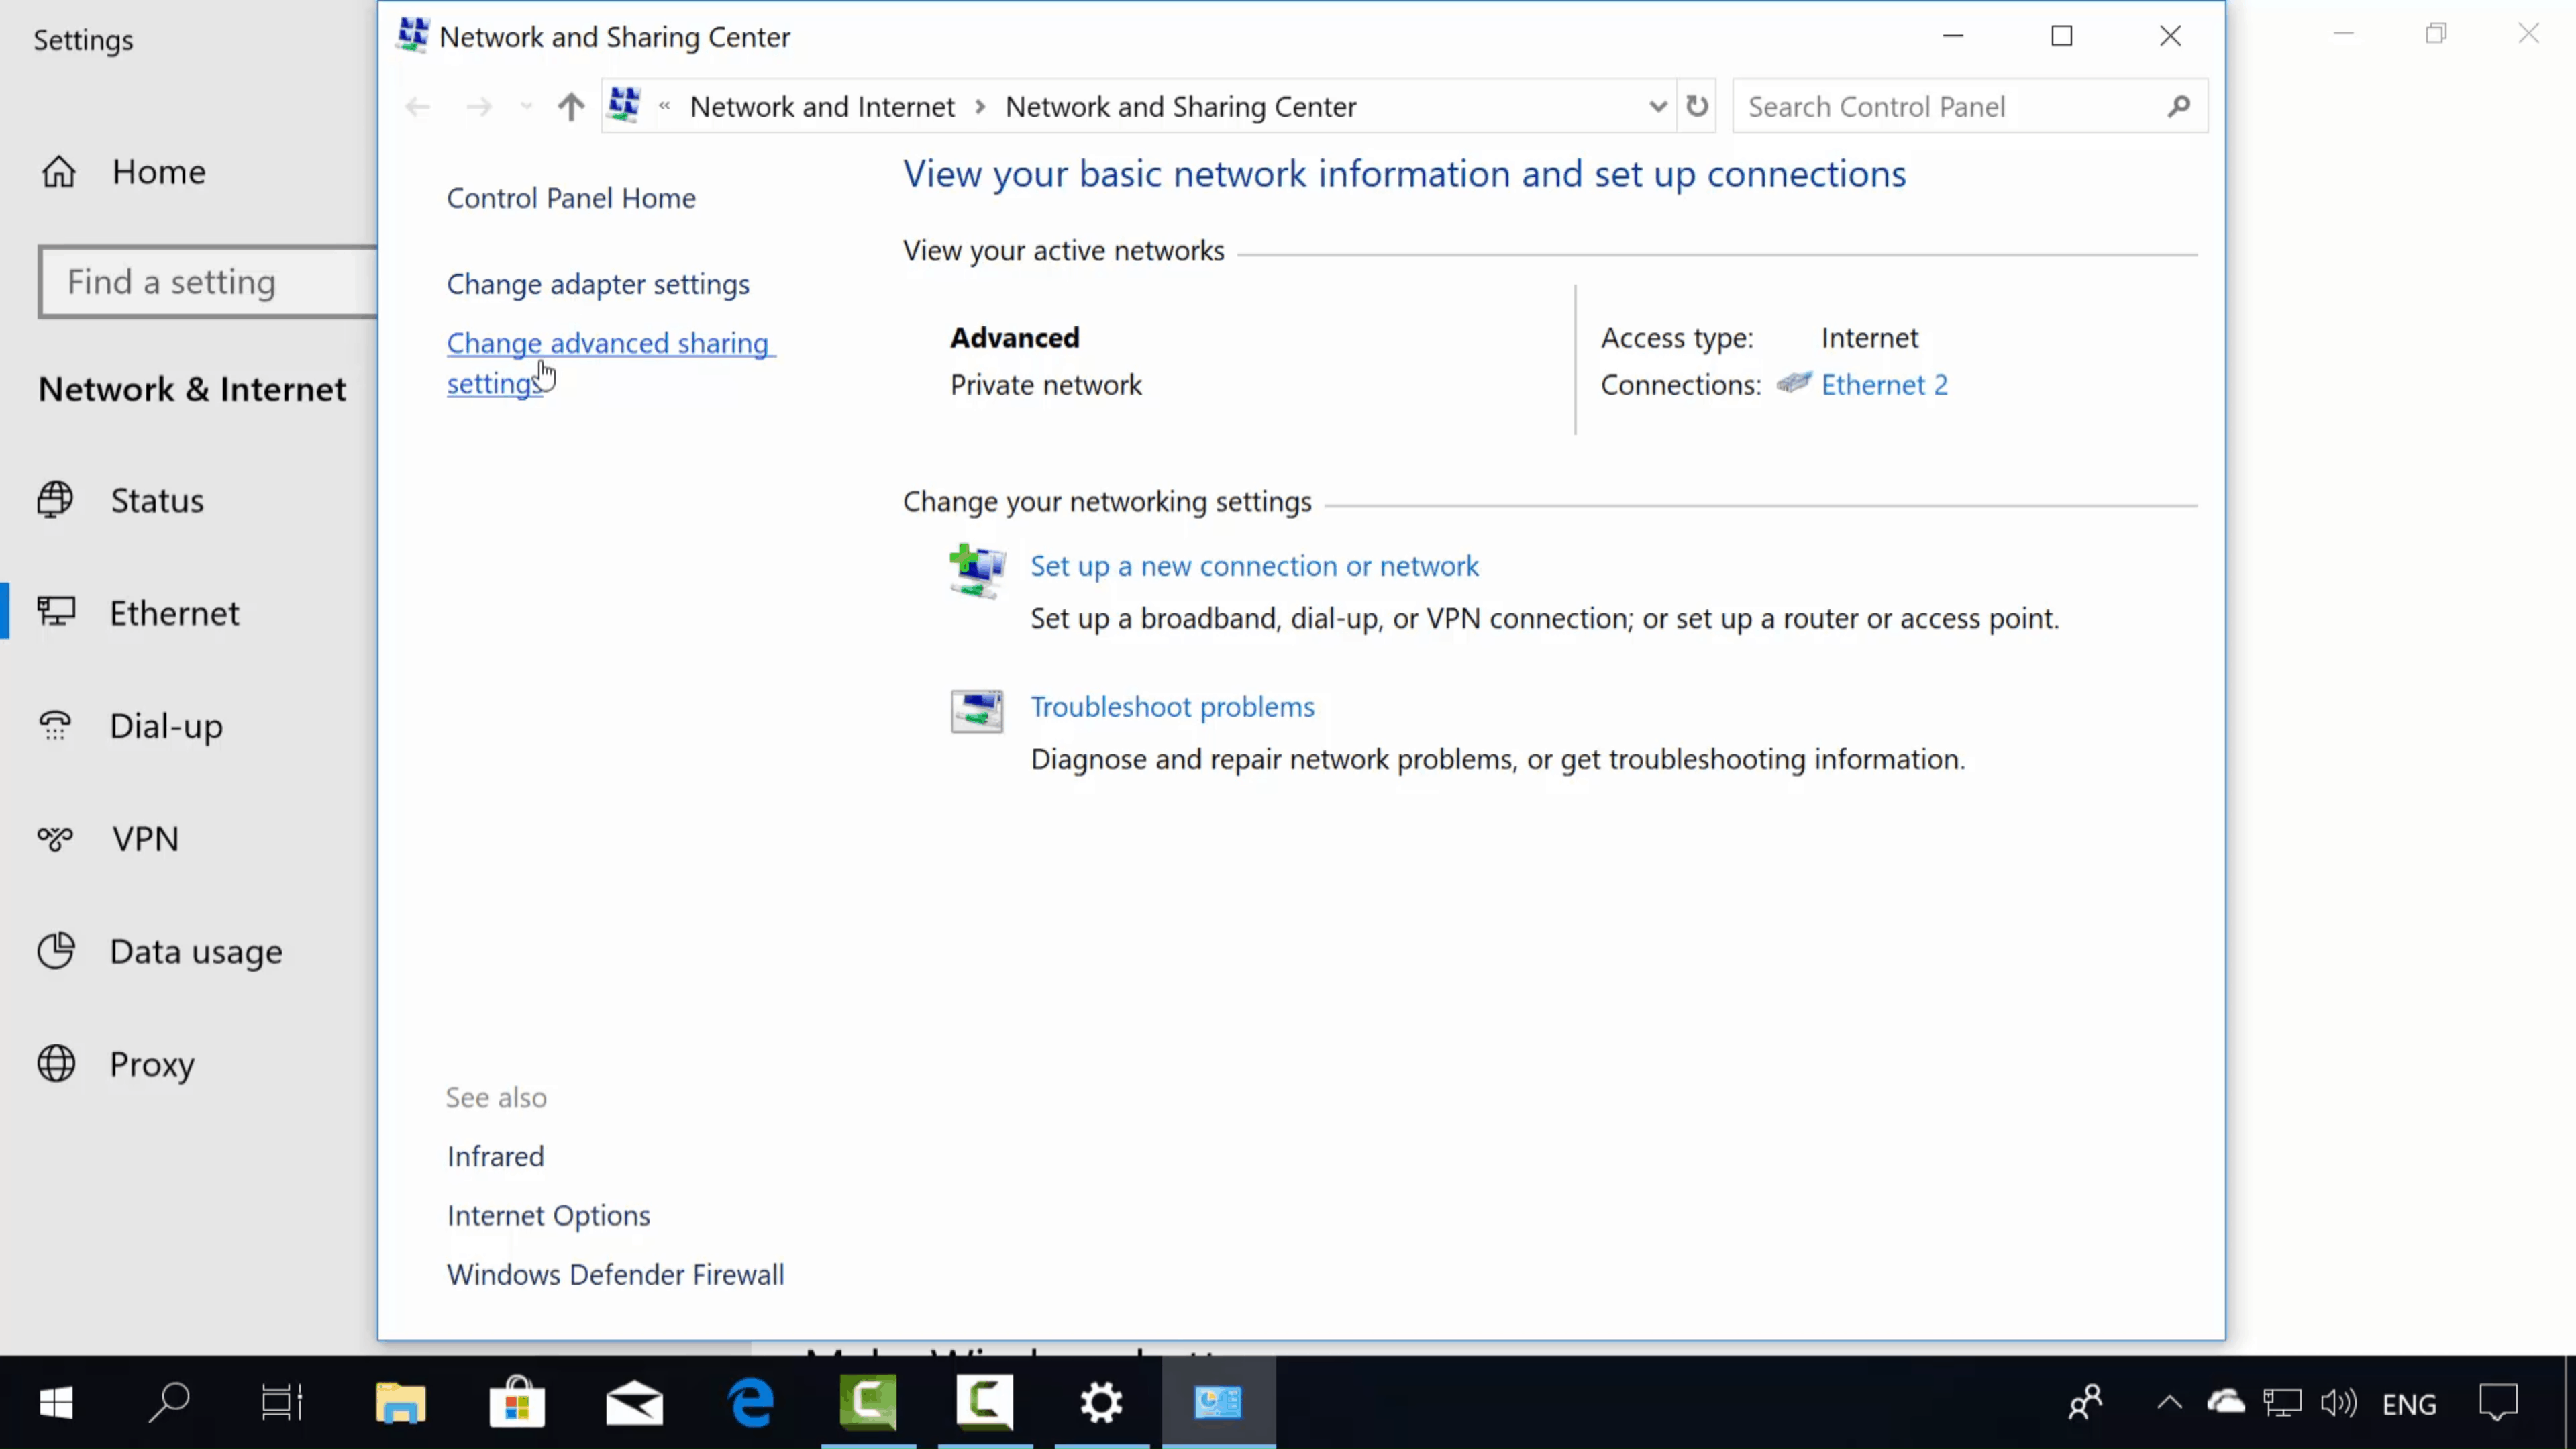The height and width of the screenshot is (1449, 2576).
Task: Select VPN in Settings sidebar
Action: pyautogui.click(x=108, y=838)
